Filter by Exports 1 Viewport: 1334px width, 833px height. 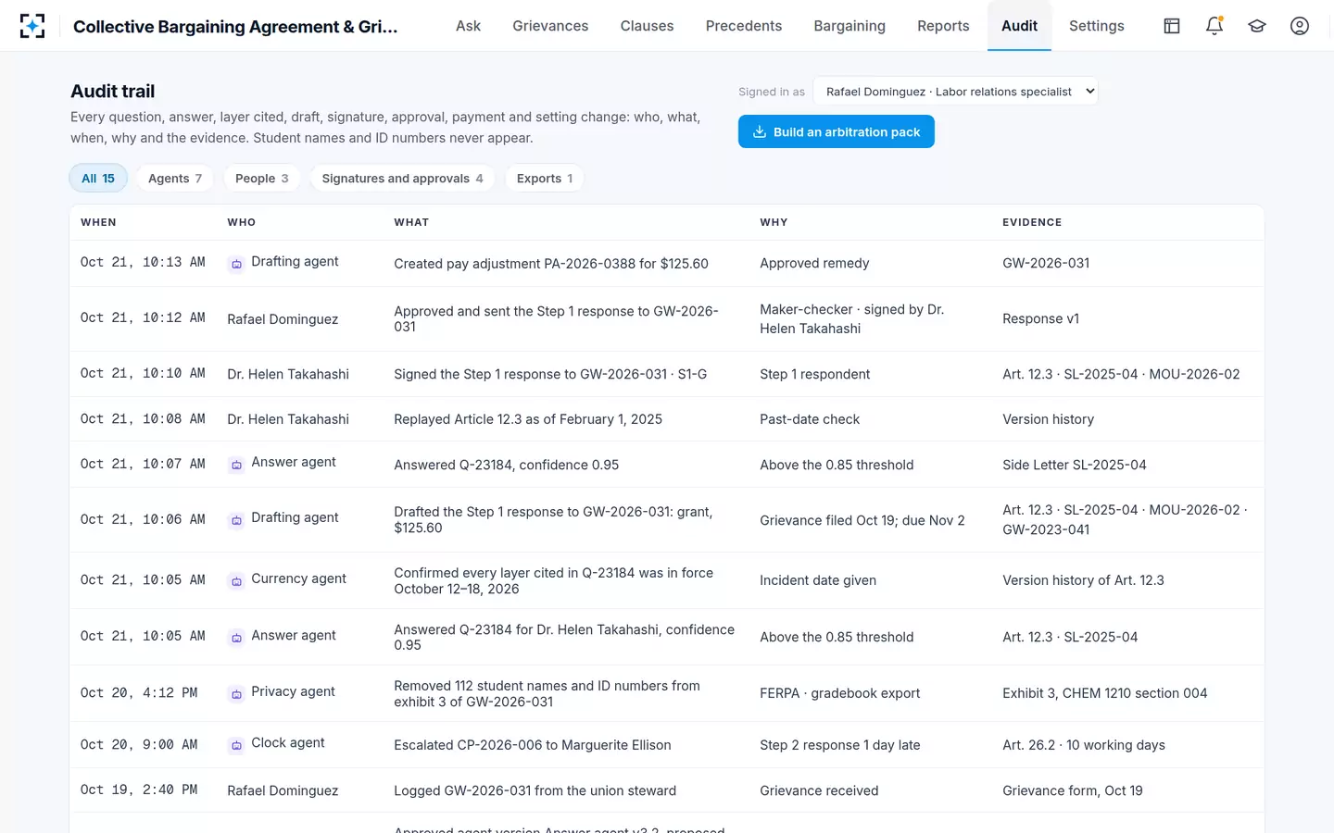click(545, 178)
